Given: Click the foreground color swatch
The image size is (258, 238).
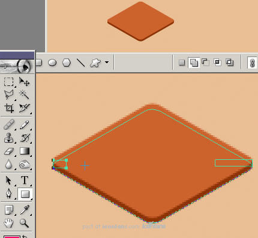Looking at the screenshot, I should tap(12, 237).
